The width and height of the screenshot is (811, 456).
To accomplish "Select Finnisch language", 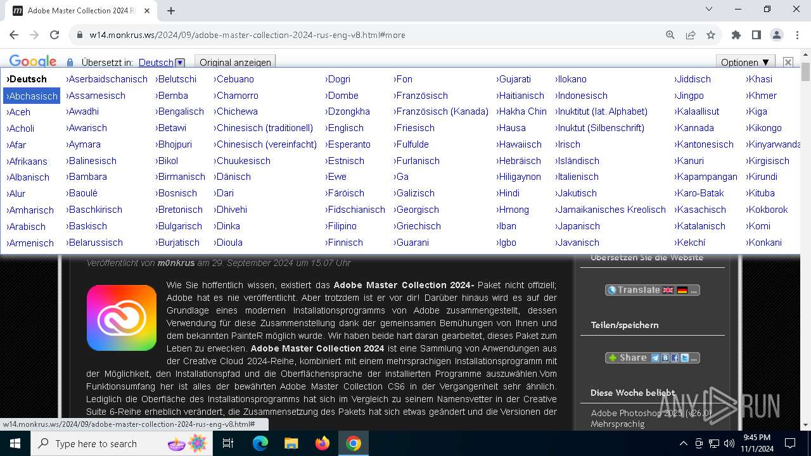I will (x=344, y=243).
